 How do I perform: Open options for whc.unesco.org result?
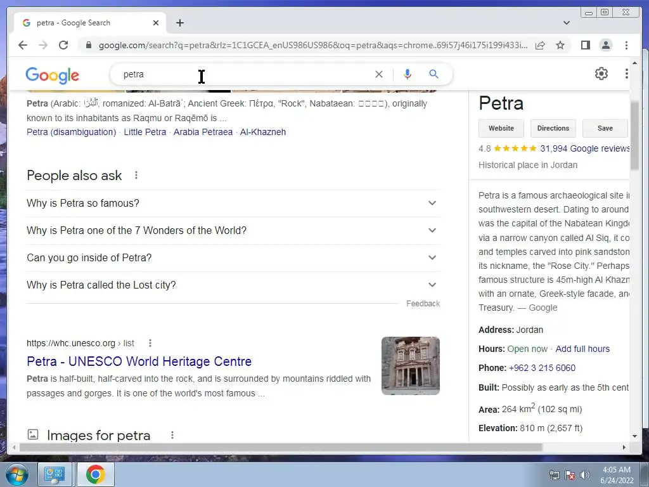[150, 343]
